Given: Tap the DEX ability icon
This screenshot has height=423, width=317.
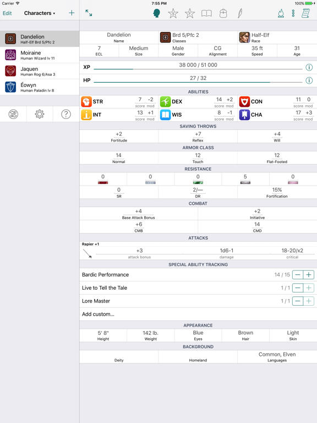Looking at the screenshot, I should [165, 102].
